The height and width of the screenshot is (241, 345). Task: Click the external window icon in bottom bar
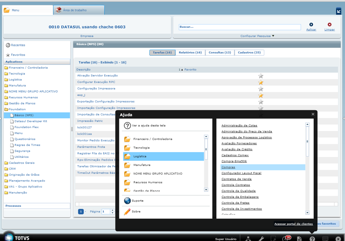273,239
